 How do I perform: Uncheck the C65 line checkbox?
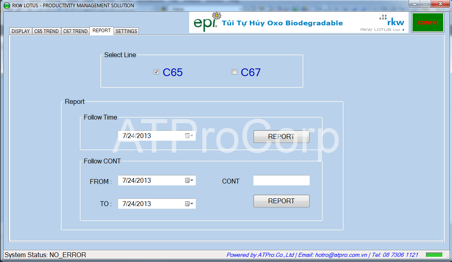[x=156, y=72]
